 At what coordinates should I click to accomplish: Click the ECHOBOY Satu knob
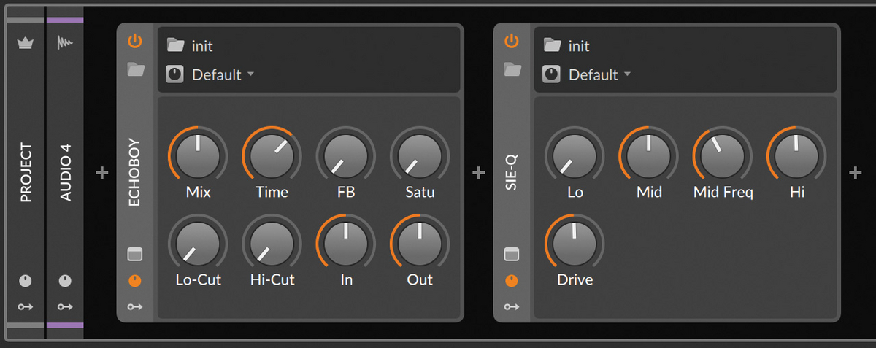(x=420, y=155)
